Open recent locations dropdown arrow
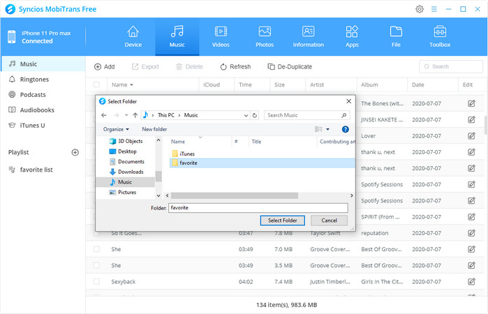 click(126, 115)
